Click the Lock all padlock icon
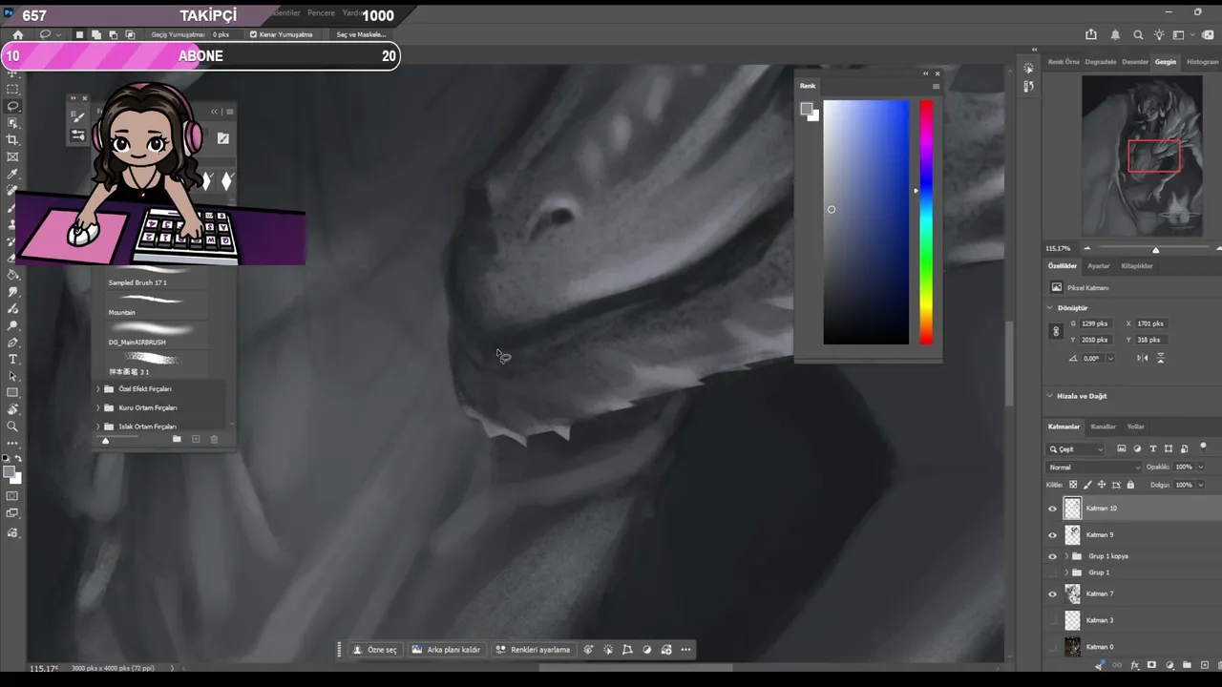 click(1130, 485)
